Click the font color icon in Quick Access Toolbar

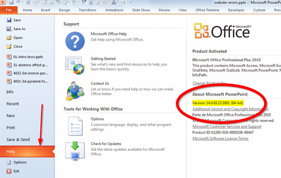coord(114,2)
